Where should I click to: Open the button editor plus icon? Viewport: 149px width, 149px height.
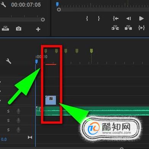click(38, 29)
